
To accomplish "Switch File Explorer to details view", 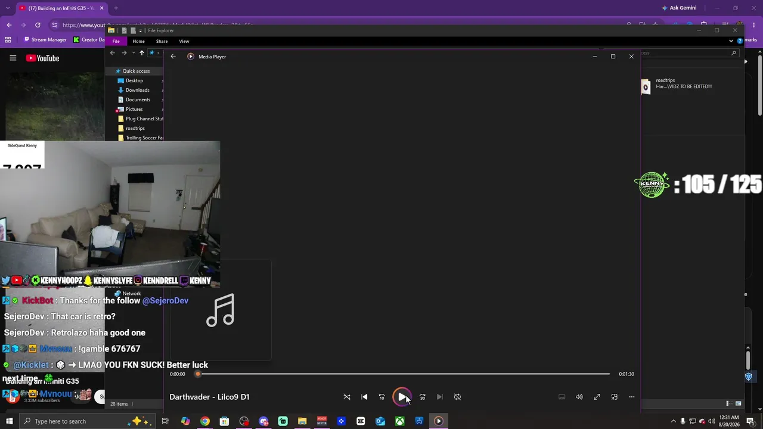I will tap(728, 404).
